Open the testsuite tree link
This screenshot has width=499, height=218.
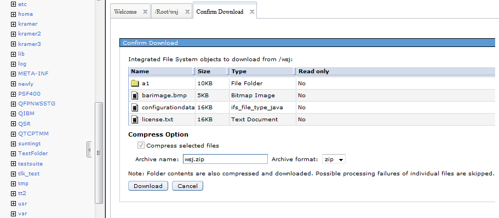(x=31, y=164)
